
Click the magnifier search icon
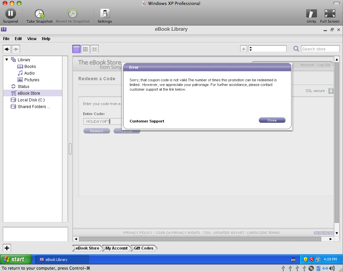click(x=296, y=49)
